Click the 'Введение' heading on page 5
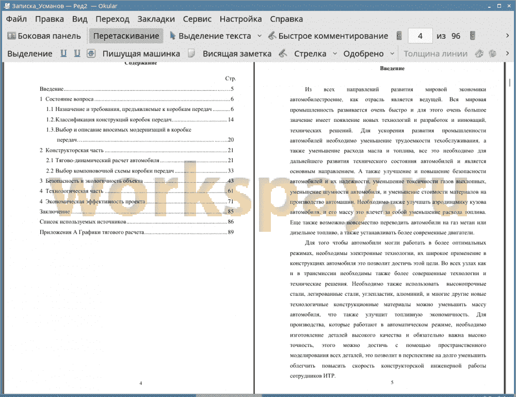Image resolution: width=516 pixels, height=397 pixels. pyautogui.click(x=392, y=69)
